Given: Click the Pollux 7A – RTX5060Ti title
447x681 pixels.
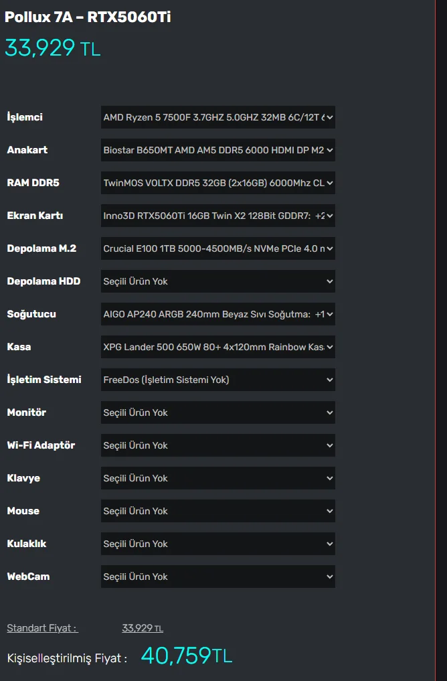Looking at the screenshot, I should tap(88, 17).
